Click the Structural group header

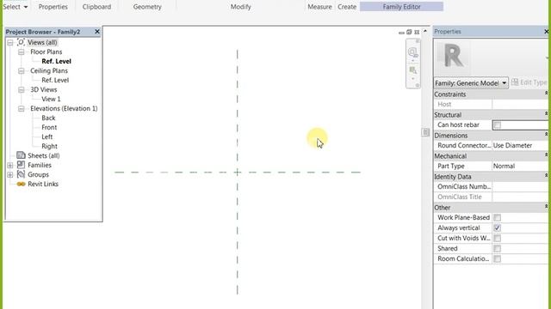491,114
